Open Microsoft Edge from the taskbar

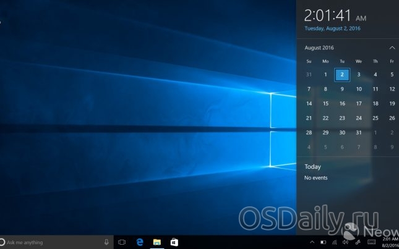pos(140,242)
